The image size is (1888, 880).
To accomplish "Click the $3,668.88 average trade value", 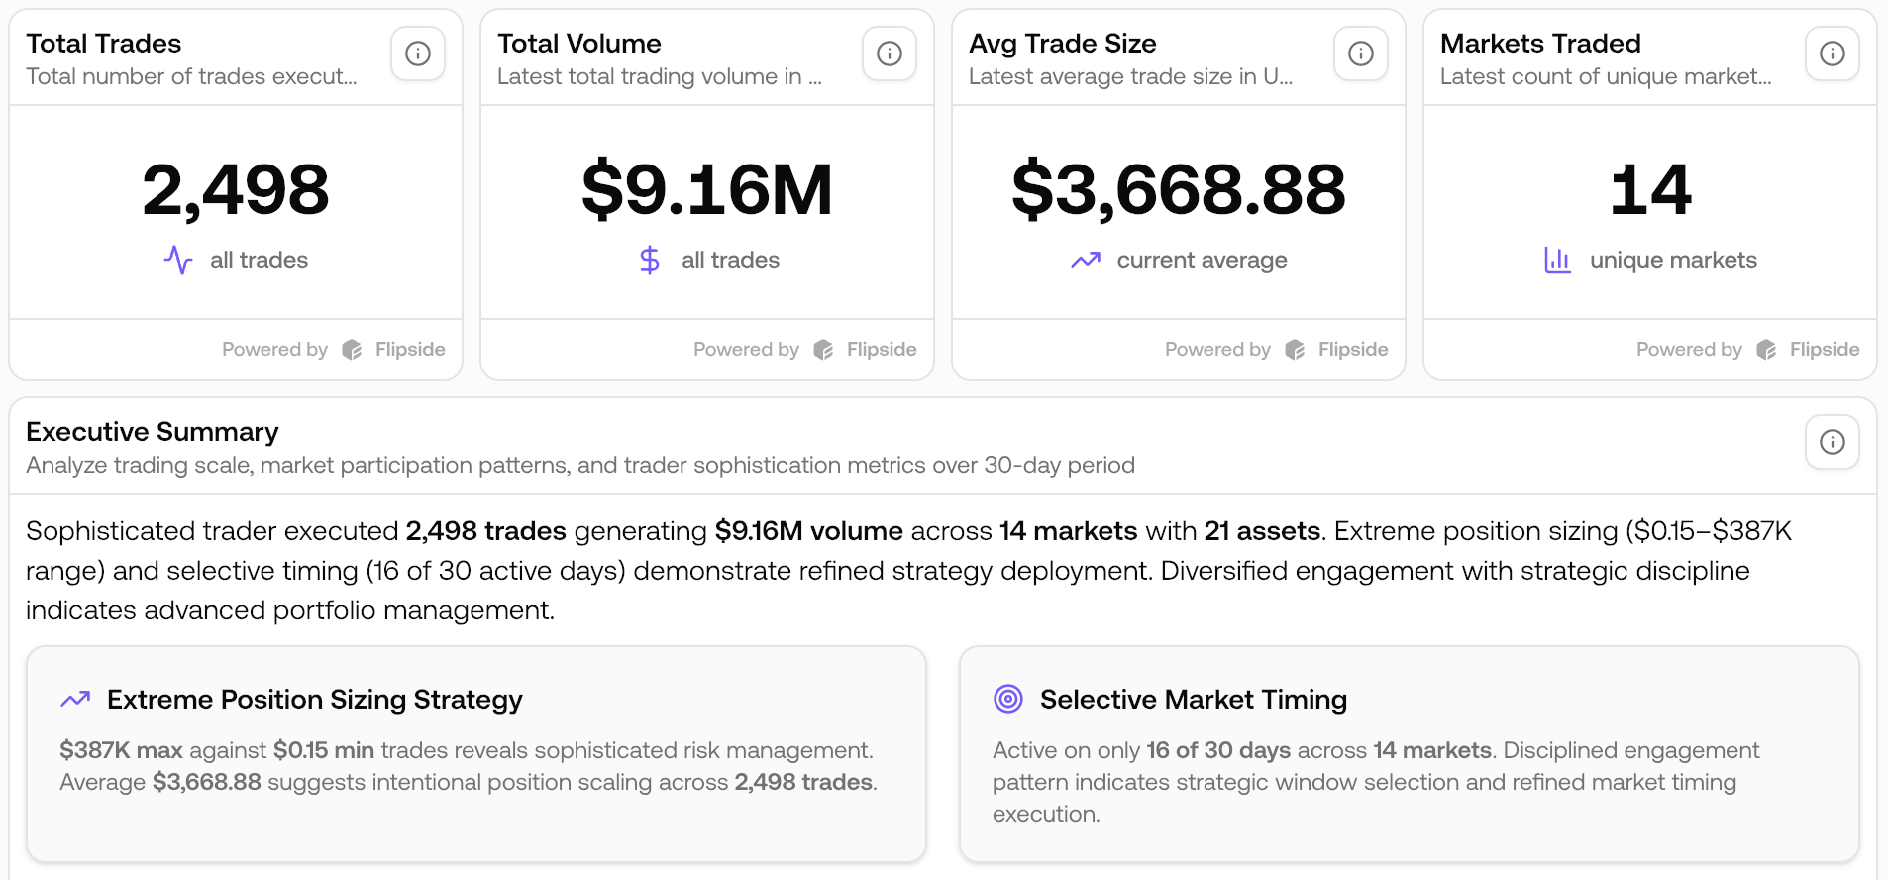I will pyautogui.click(x=1178, y=189).
